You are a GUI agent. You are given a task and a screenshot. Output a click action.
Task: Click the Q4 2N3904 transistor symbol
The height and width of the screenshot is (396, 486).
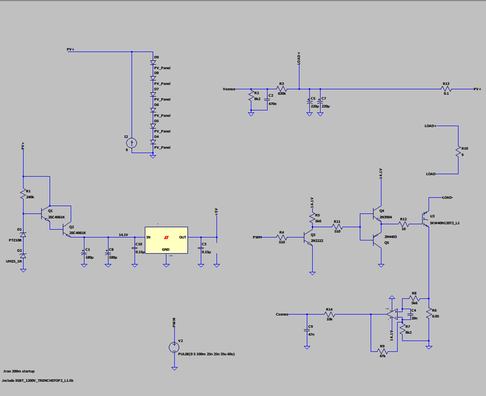(x=377, y=214)
